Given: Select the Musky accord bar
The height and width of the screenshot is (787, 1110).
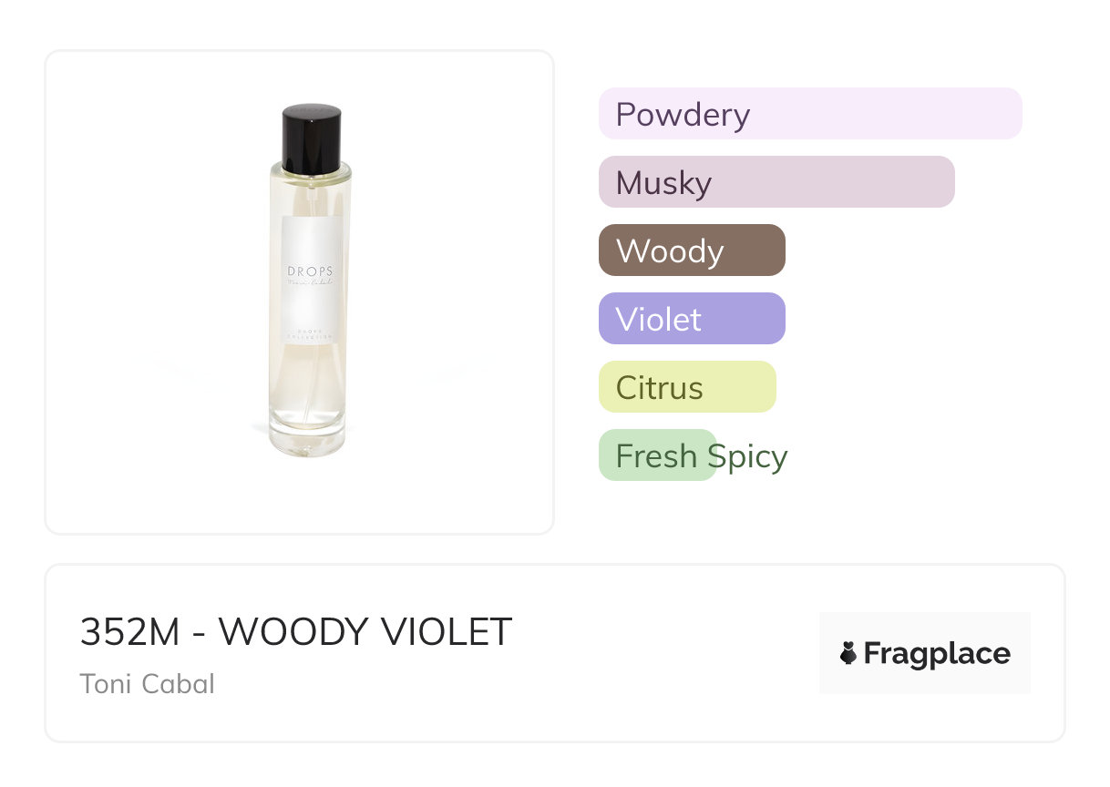Looking at the screenshot, I should [x=776, y=182].
